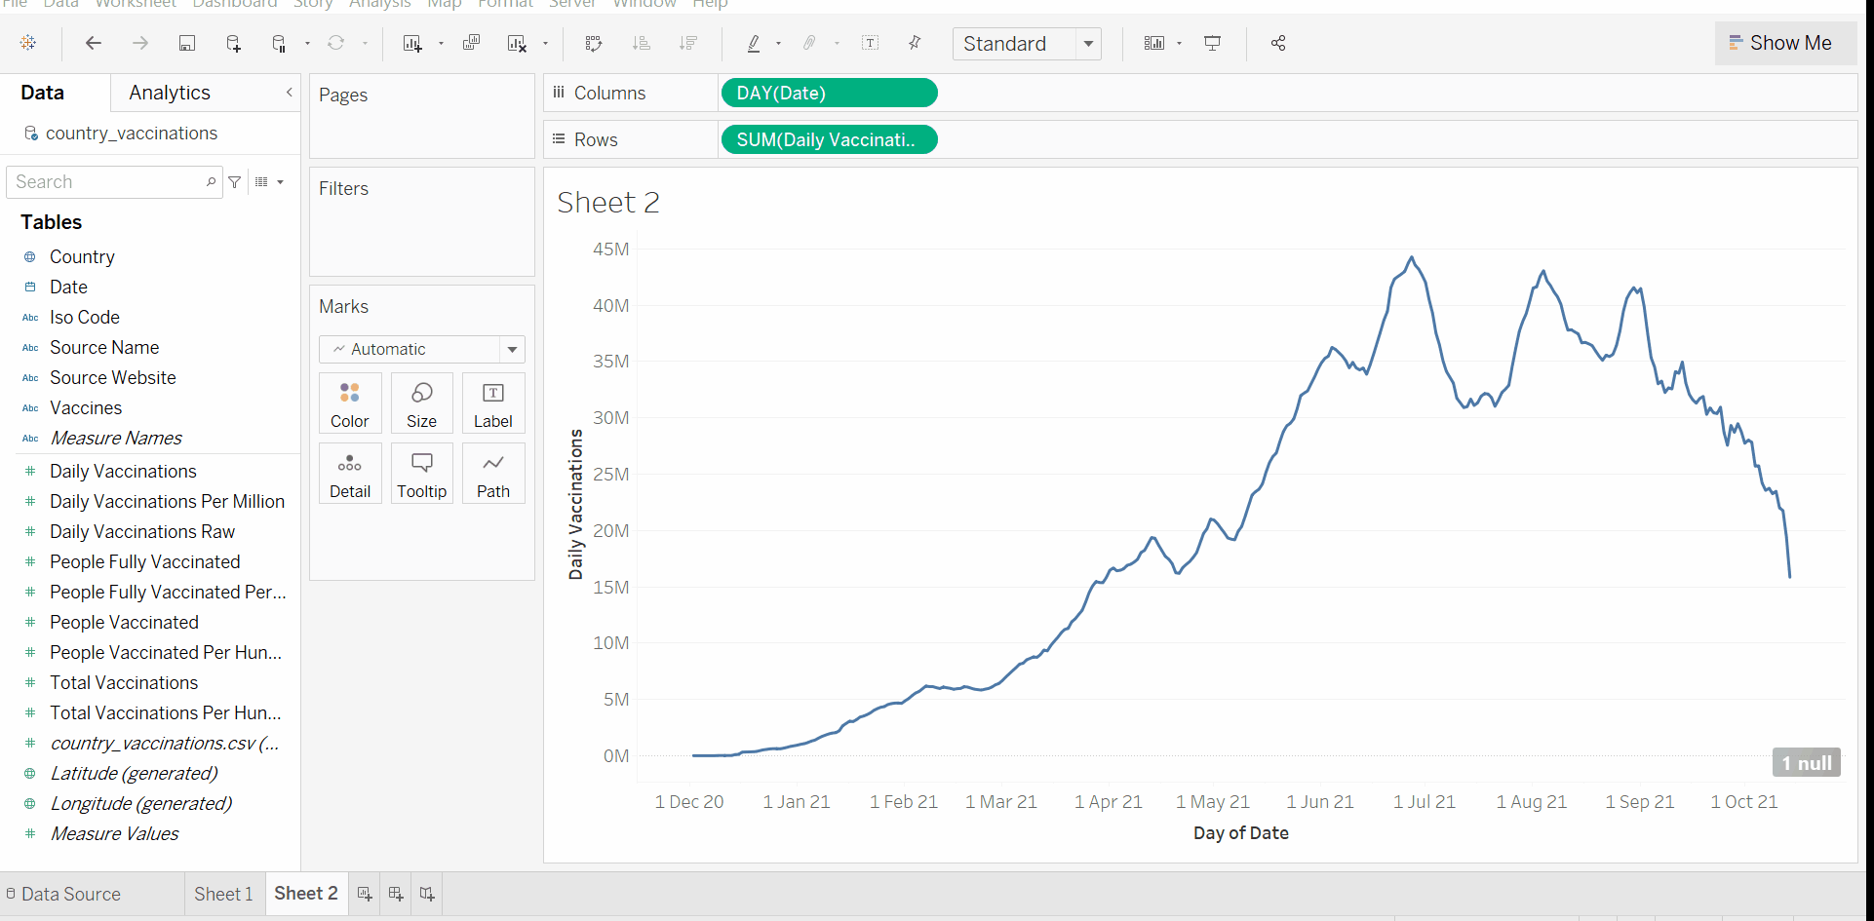This screenshot has height=921, width=1874.
Task: Clear the sheet with the chart-X icon
Action: (517, 43)
